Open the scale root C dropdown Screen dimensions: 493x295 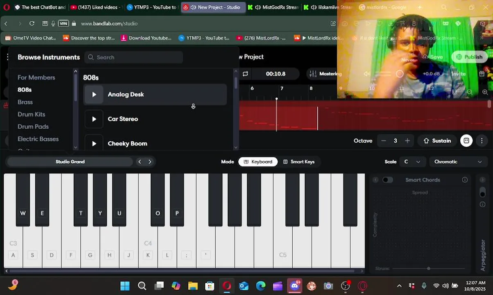(412, 162)
